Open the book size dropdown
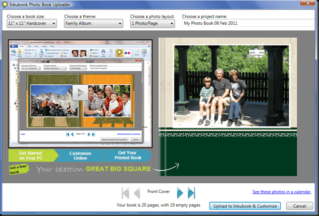The height and width of the screenshot is (216, 319). 32,23
